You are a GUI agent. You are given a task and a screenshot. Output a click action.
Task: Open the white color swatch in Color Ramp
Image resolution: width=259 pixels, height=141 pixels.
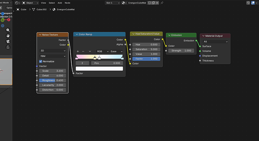99,68
